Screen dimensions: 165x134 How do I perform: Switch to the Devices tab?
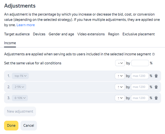[x=39, y=34]
